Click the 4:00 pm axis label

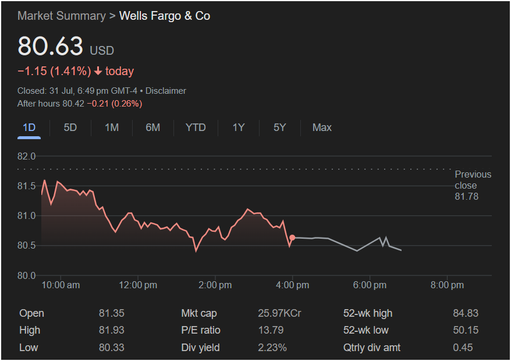[292, 285]
